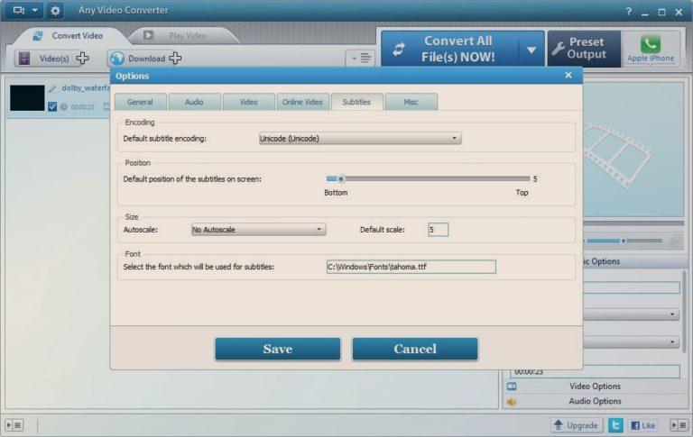Click the subtitle position slider handle

(x=341, y=178)
